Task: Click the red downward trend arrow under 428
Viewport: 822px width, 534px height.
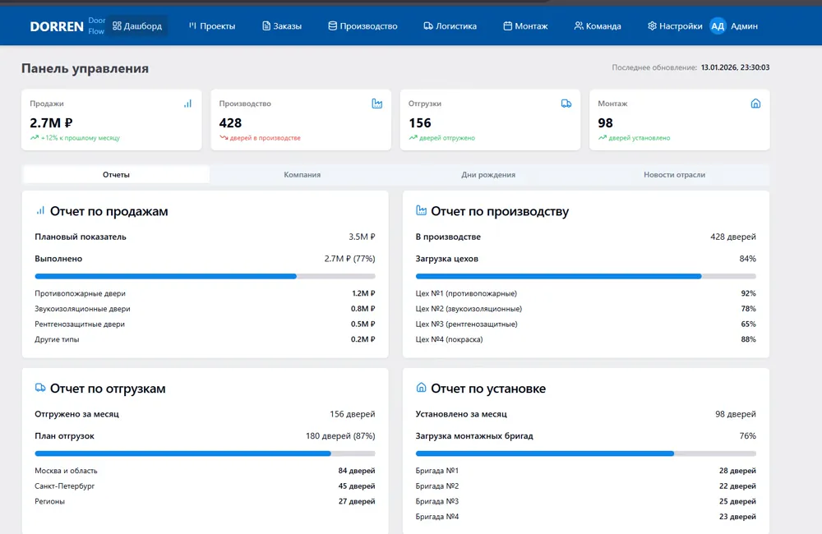Action: (x=224, y=138)
